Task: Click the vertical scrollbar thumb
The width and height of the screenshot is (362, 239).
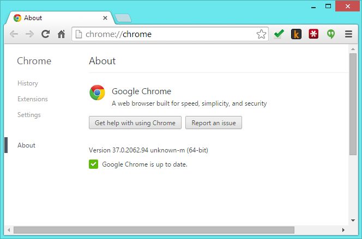Action: tap(353, 104)
